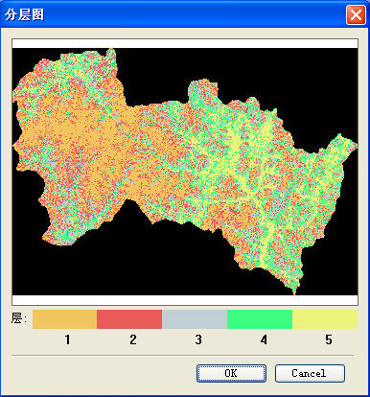Select the orange layer 1 swatch
The image size is (370, 397).
click(65, 319)
